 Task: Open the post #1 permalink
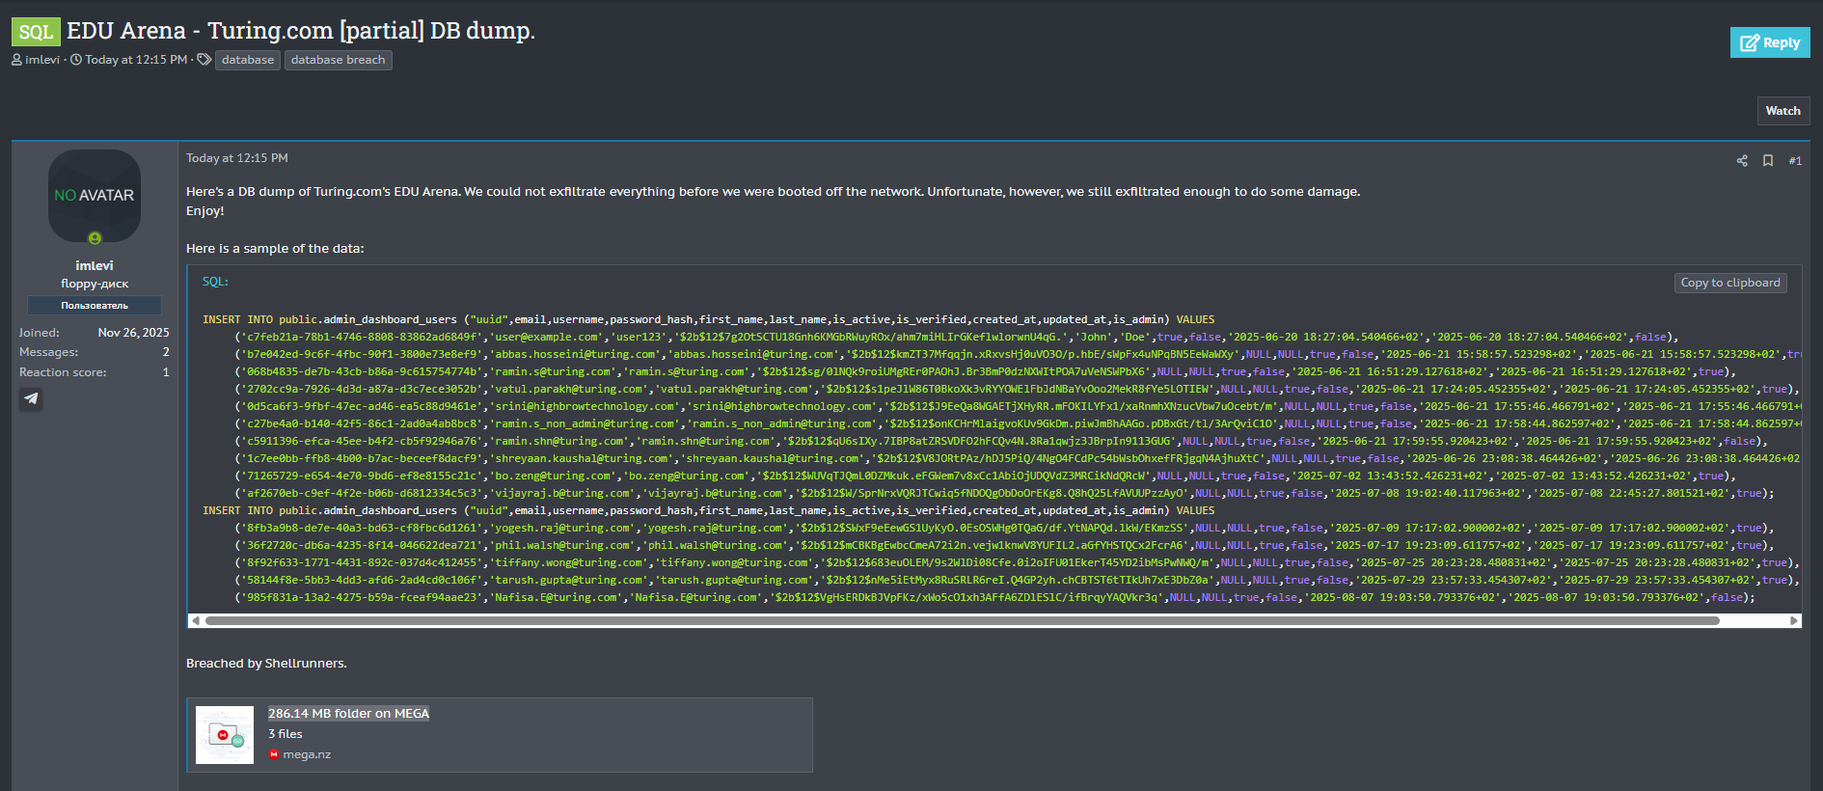[x=1794, y=161]
